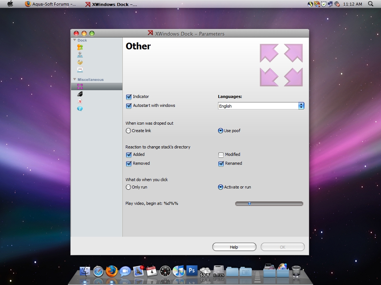
Task: Open the blue info bubble icon
Action: pyautogui.click(x=80, y=109)
